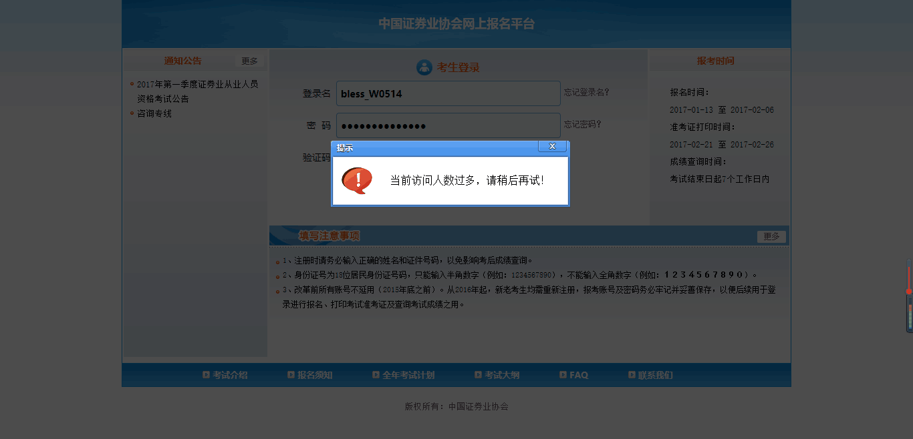The image size is (913, 439).
Task: Click the 2017-02-21 至 2017-02-26 print dates
Action: 722,145
